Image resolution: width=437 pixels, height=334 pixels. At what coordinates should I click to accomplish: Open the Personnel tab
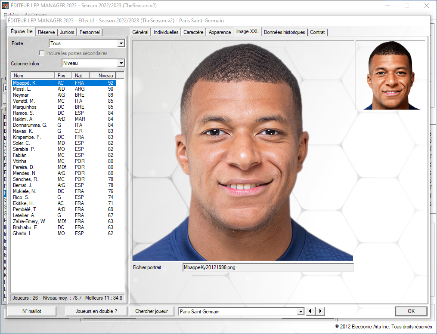[x=90, y=32]
